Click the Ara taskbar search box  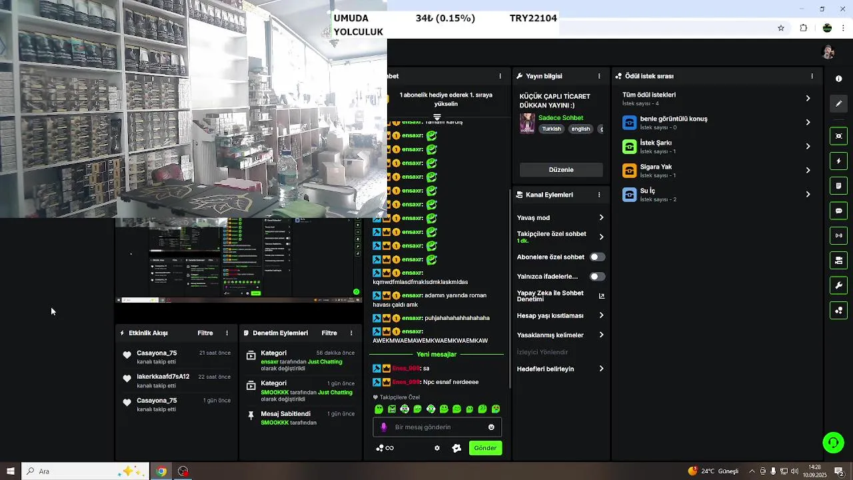pyautogui.click(x=85, y=471)
